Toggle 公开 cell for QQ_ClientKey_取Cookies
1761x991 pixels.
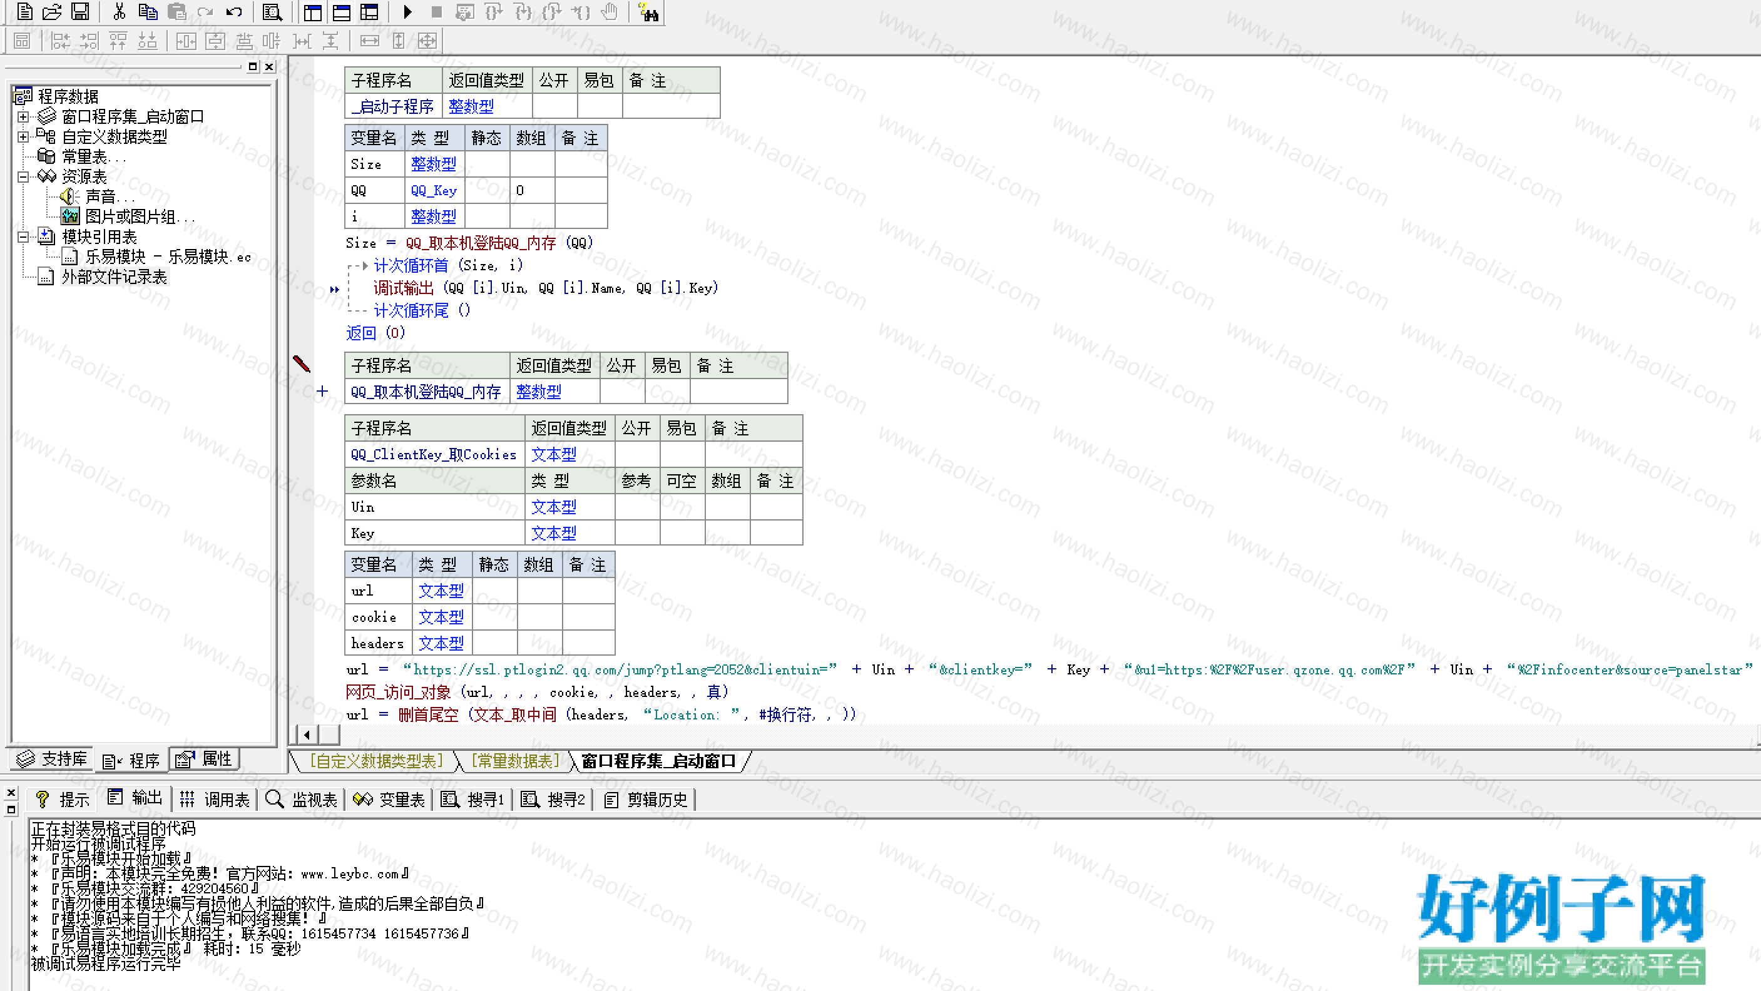637,454
